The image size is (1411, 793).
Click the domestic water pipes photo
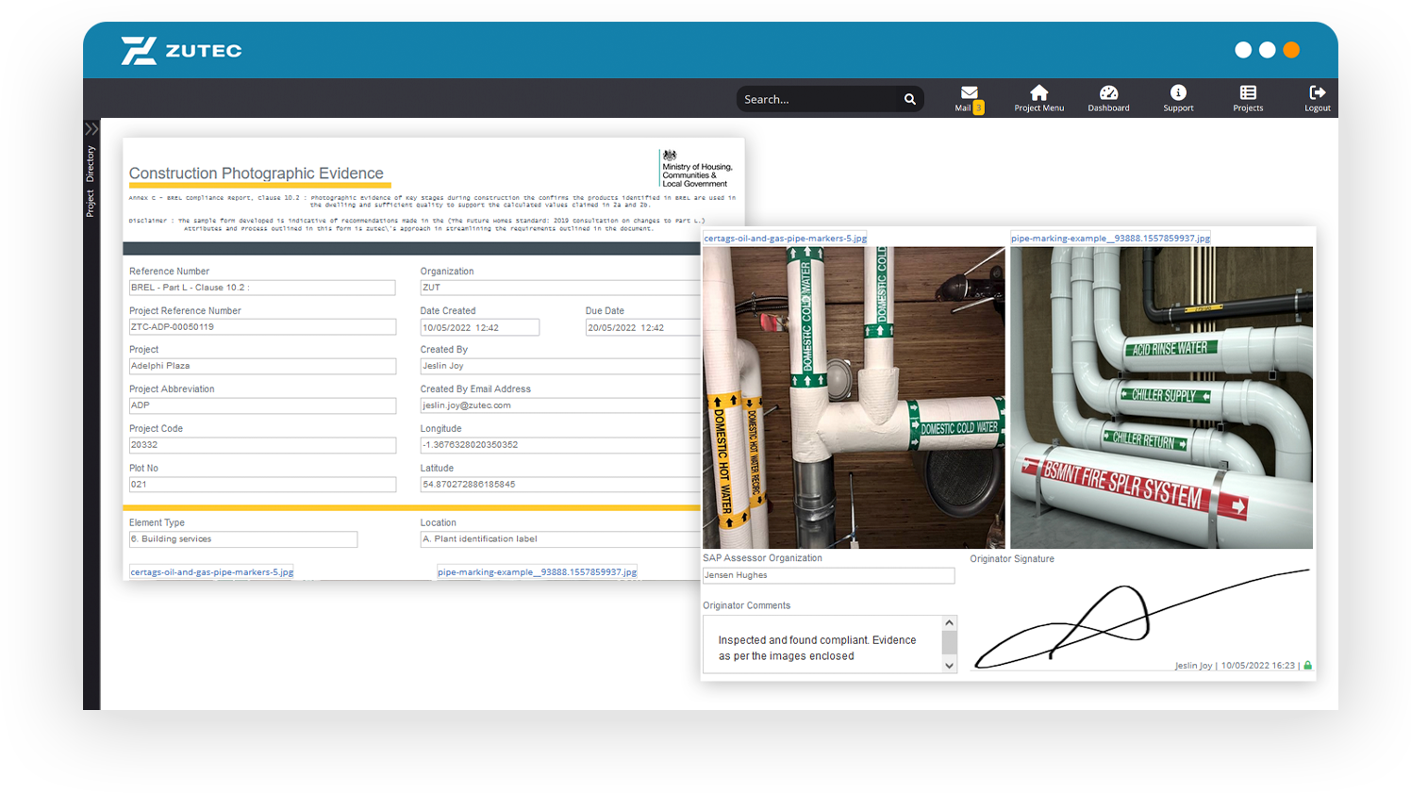(853, 397)
